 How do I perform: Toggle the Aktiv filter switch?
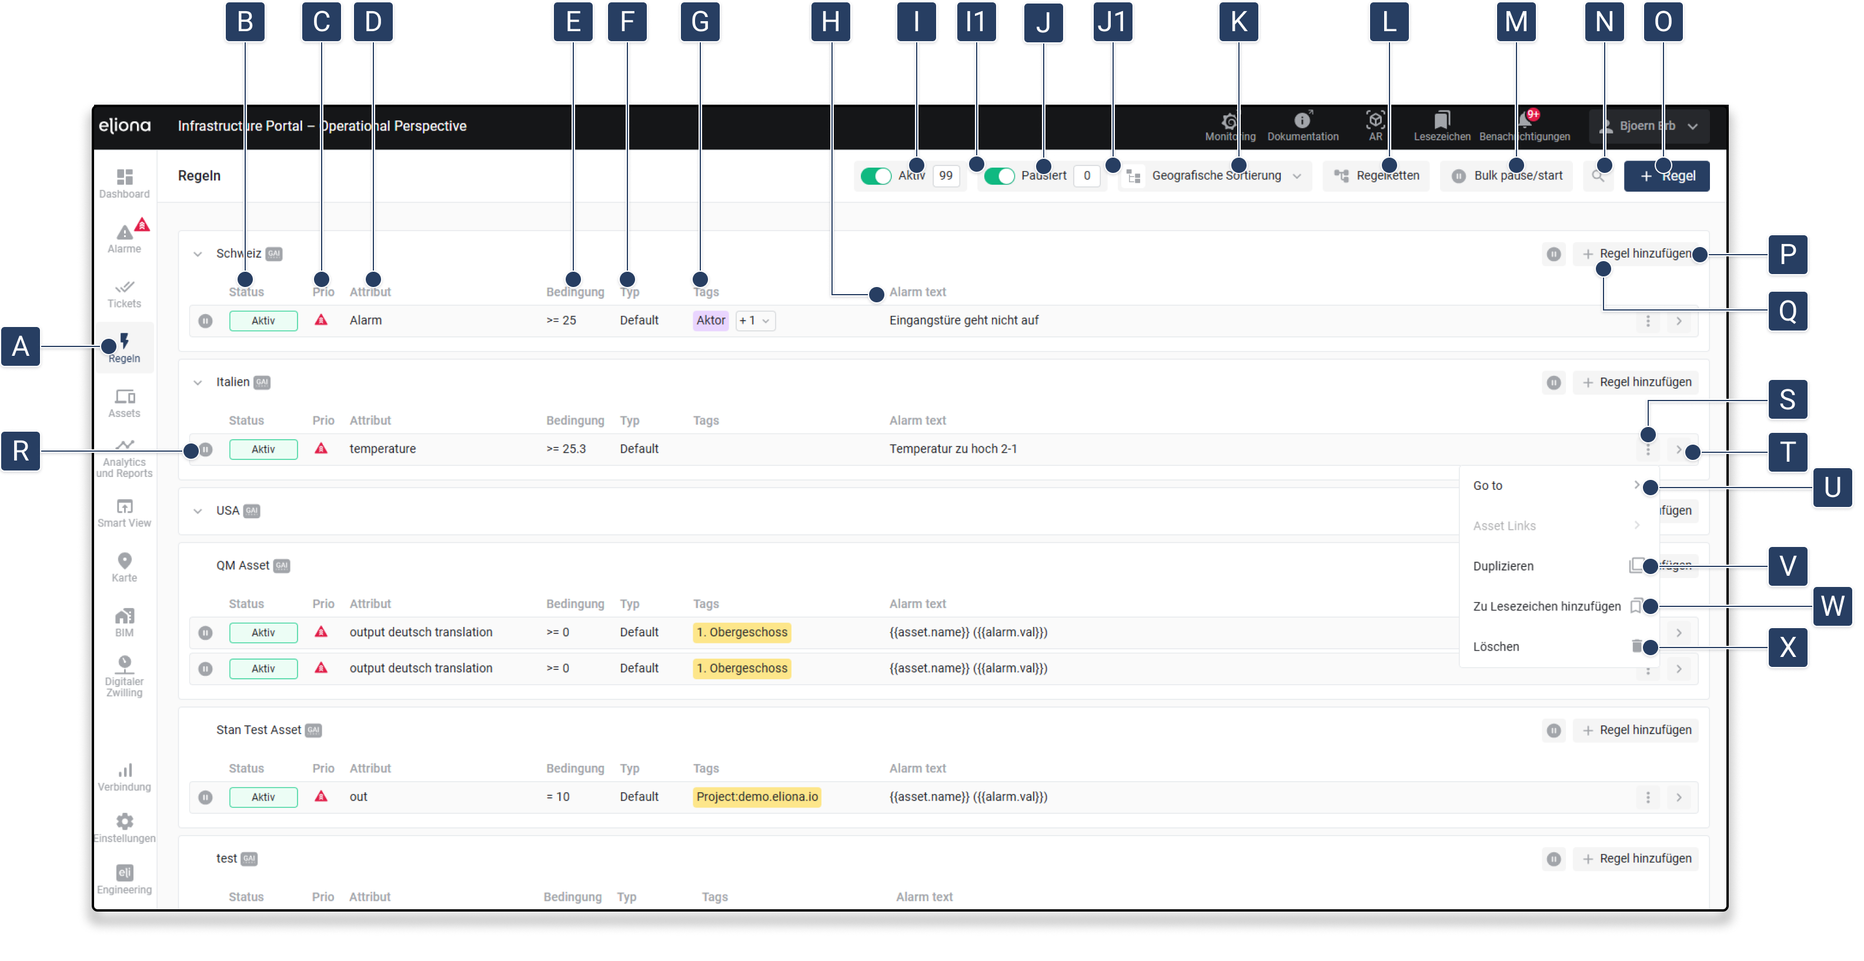pos(876,176)
